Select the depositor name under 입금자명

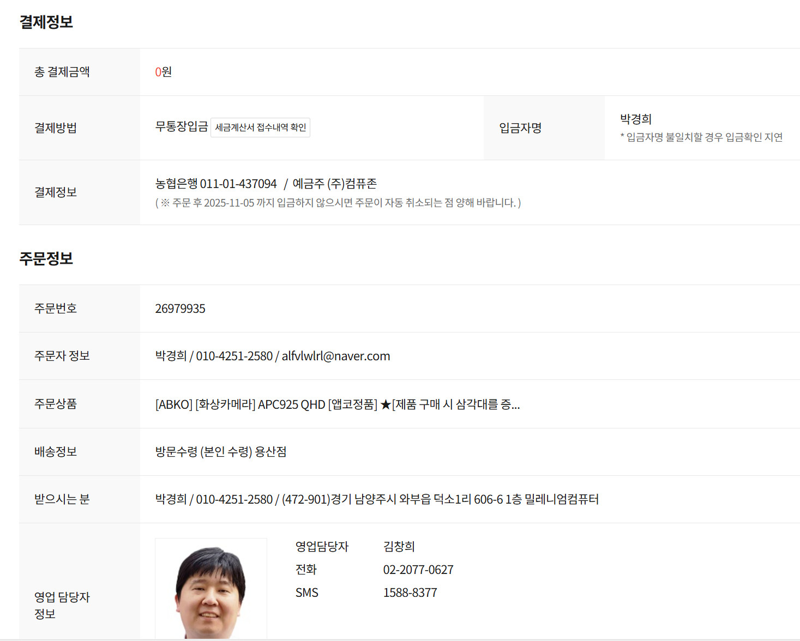(635, 119)
